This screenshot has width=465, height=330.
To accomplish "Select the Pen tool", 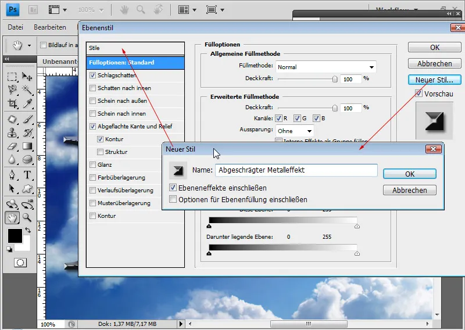I will coord(12,175).
